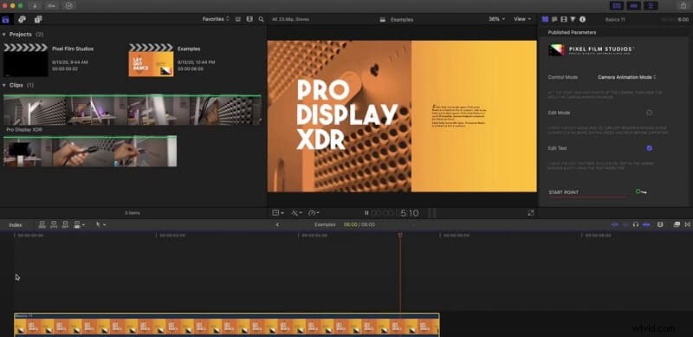Click the Examples title above viewer
The image size is (693, 337).
pos(402,19)
